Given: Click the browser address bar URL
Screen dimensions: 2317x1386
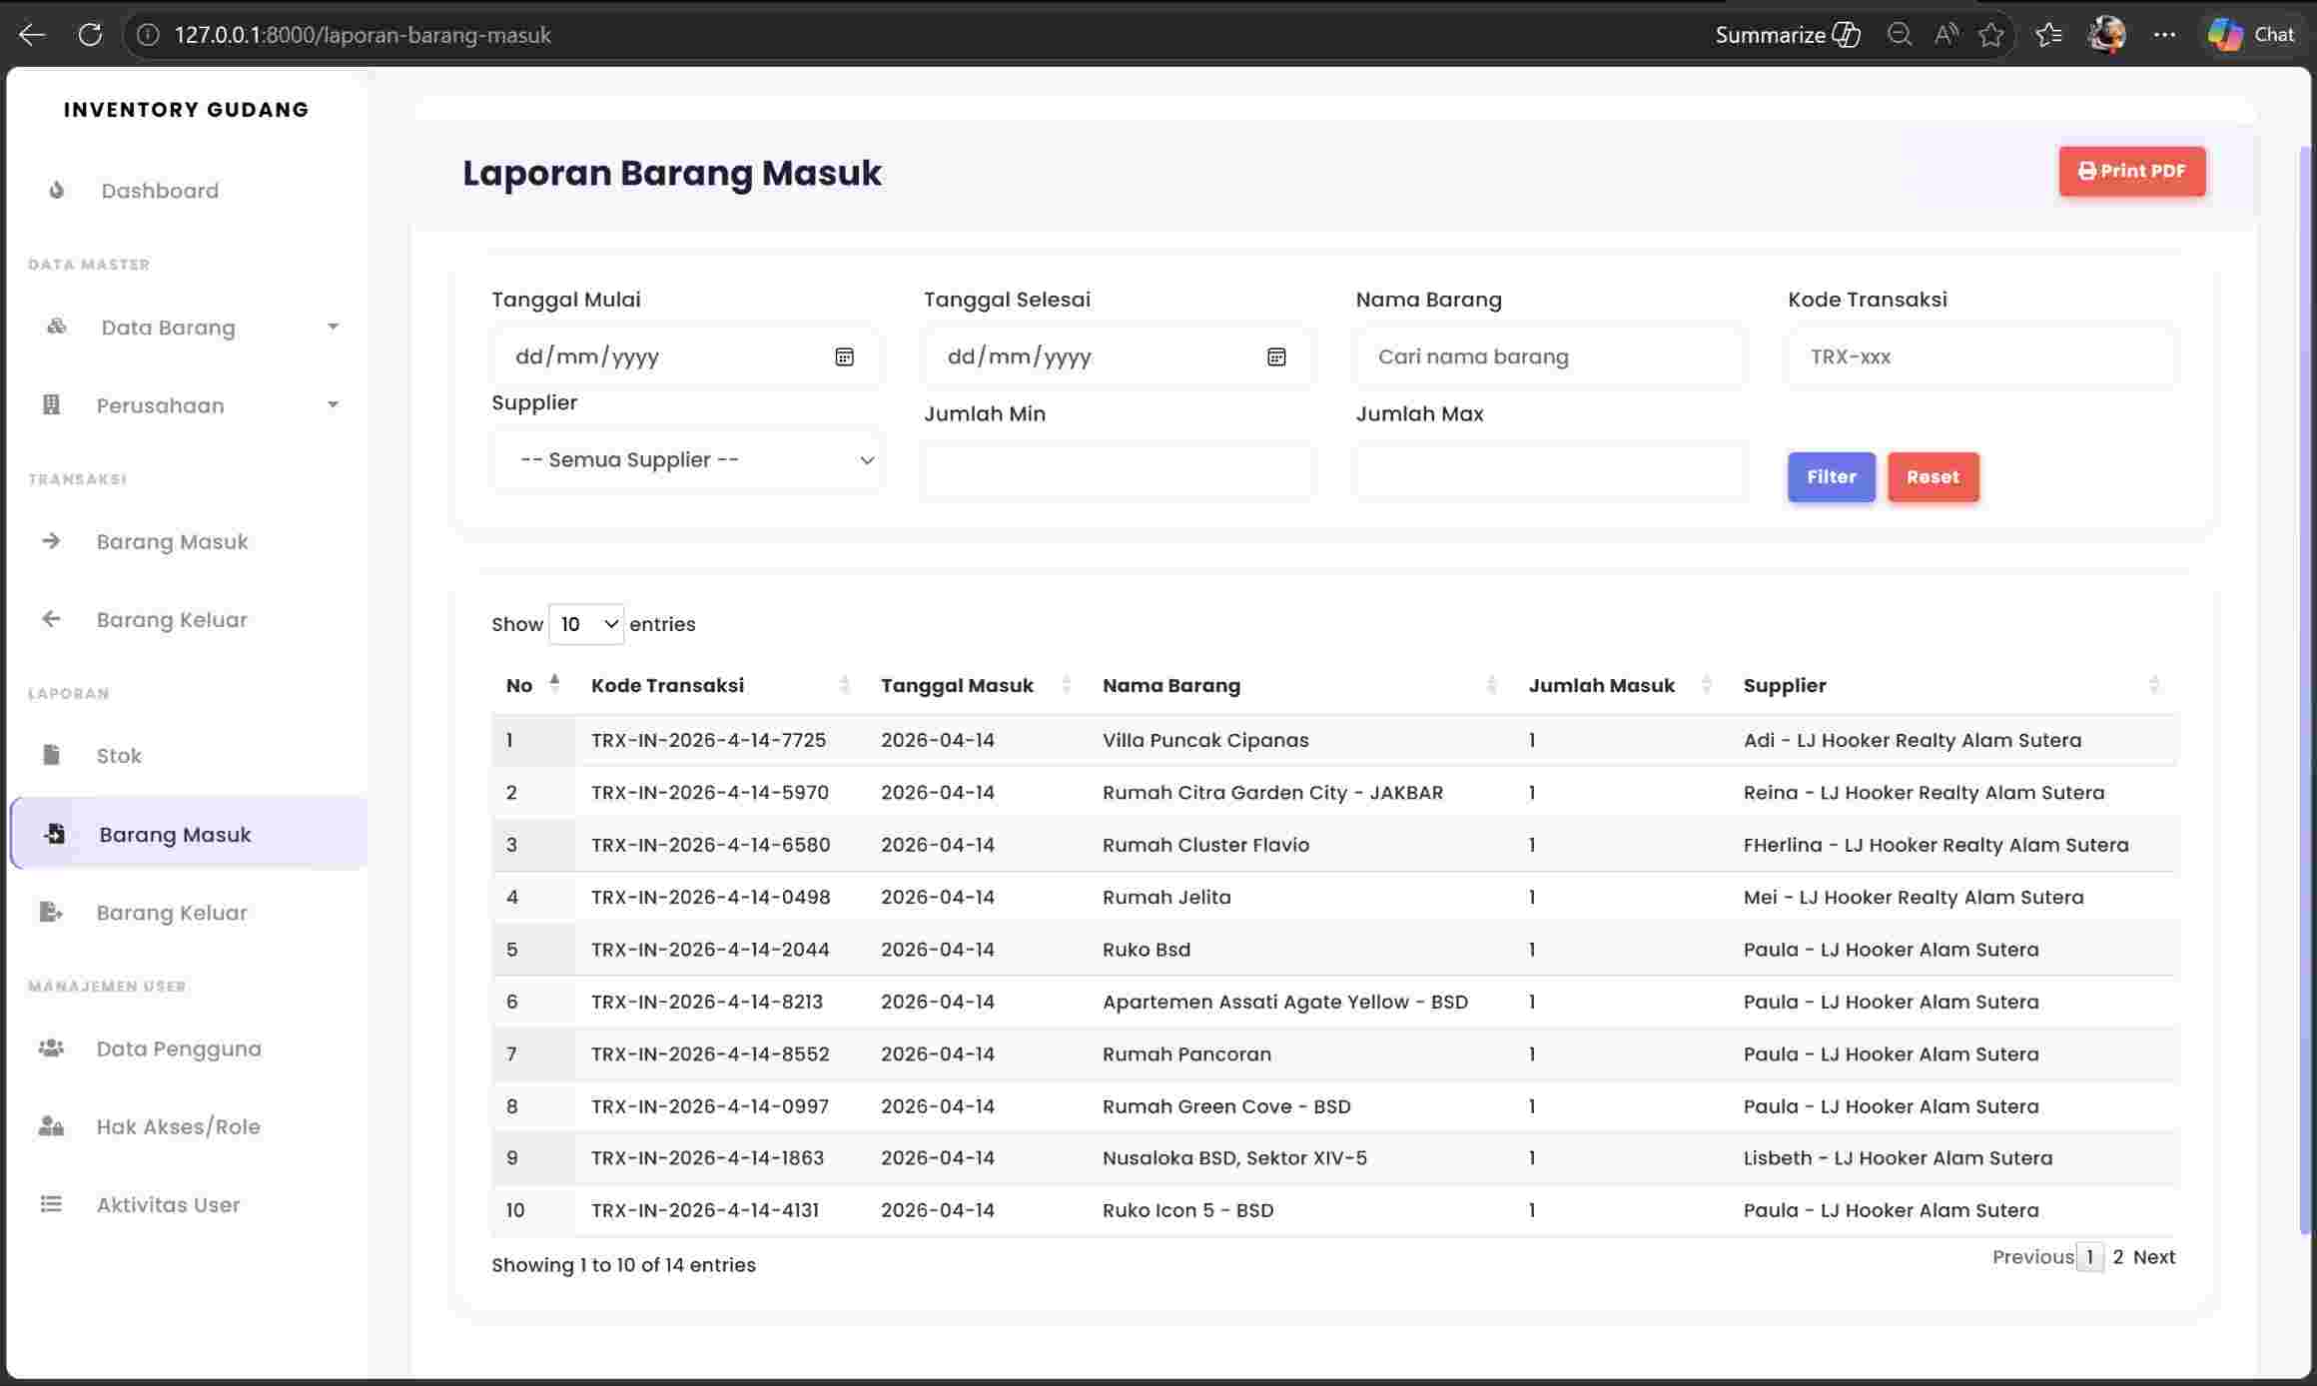Looking at the screenshot, I should pyautogui.click(x=363, y=35).
